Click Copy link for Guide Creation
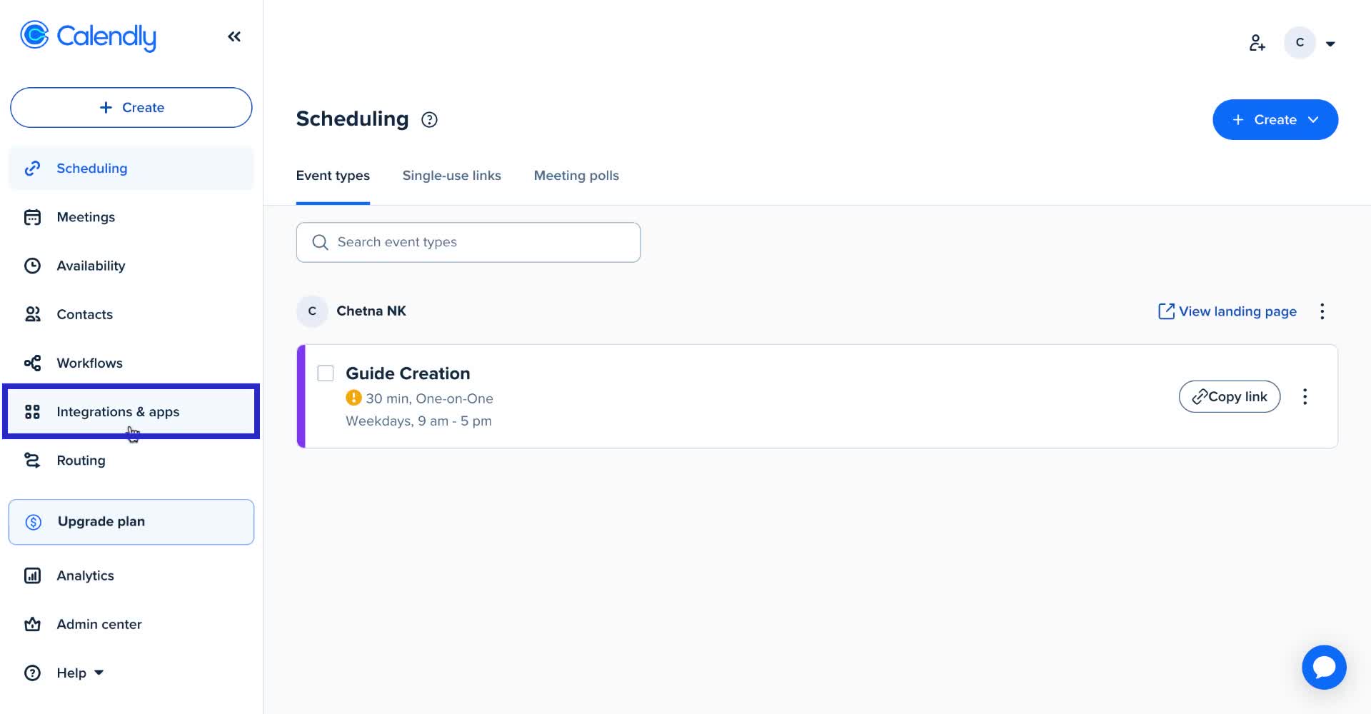This screenshot has width=1371, height=714. click(1229, 396)
